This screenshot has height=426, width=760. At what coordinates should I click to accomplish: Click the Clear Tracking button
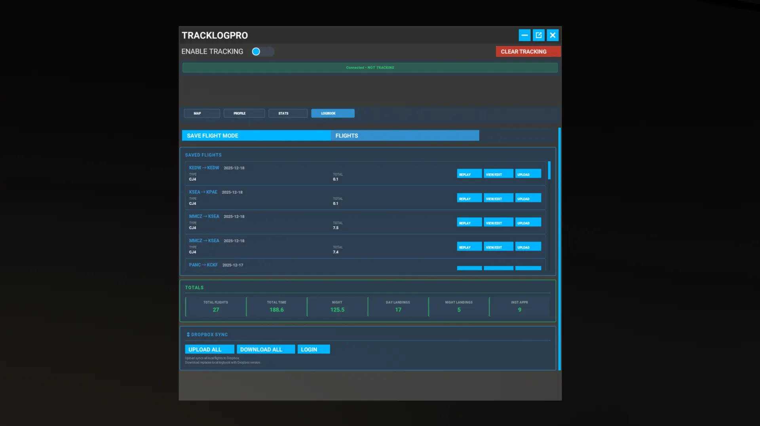coord(528,51)
